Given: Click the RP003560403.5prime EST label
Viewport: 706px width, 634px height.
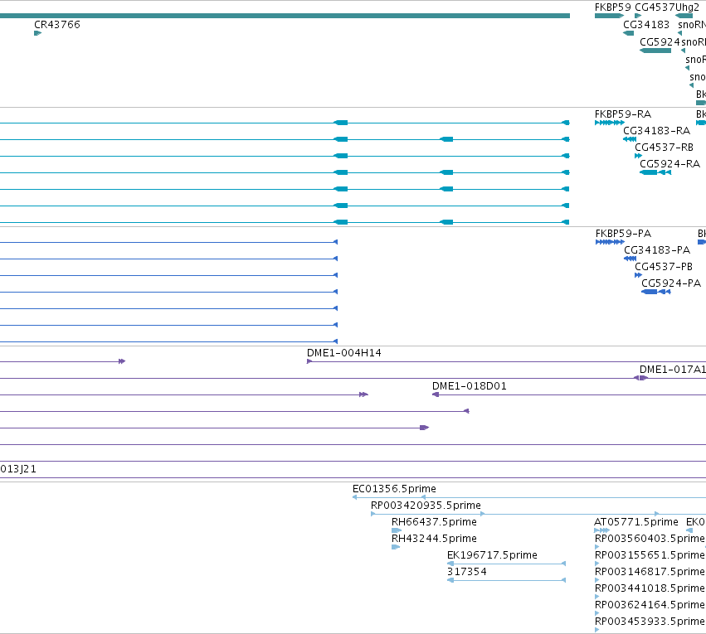Looking at the screenshot, I should pyautogui.click(x=650, y=539).
